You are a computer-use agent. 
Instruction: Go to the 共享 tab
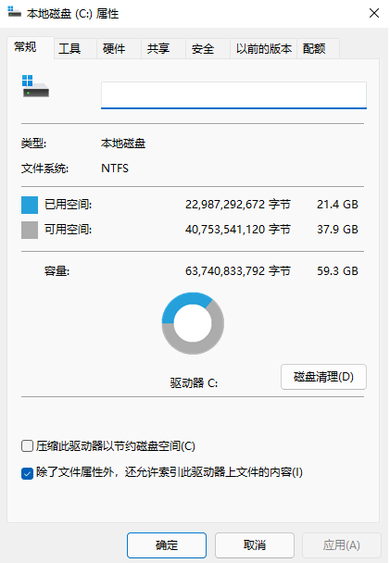coord(158,48)
